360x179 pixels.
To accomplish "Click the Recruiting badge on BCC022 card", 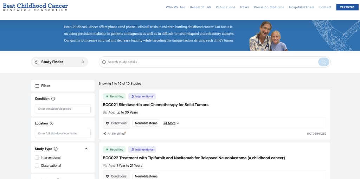I will pos(114,149).
